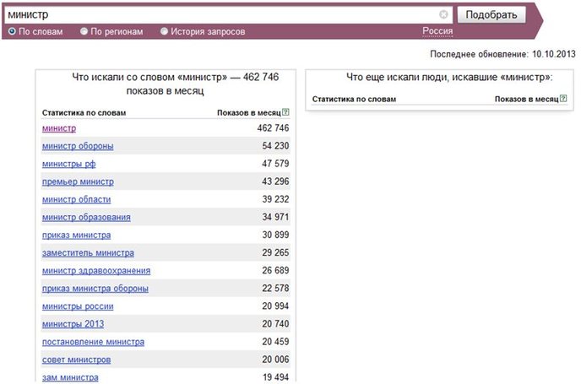
Task: Open the приказ министра link
Action: [x=76, y=235]
